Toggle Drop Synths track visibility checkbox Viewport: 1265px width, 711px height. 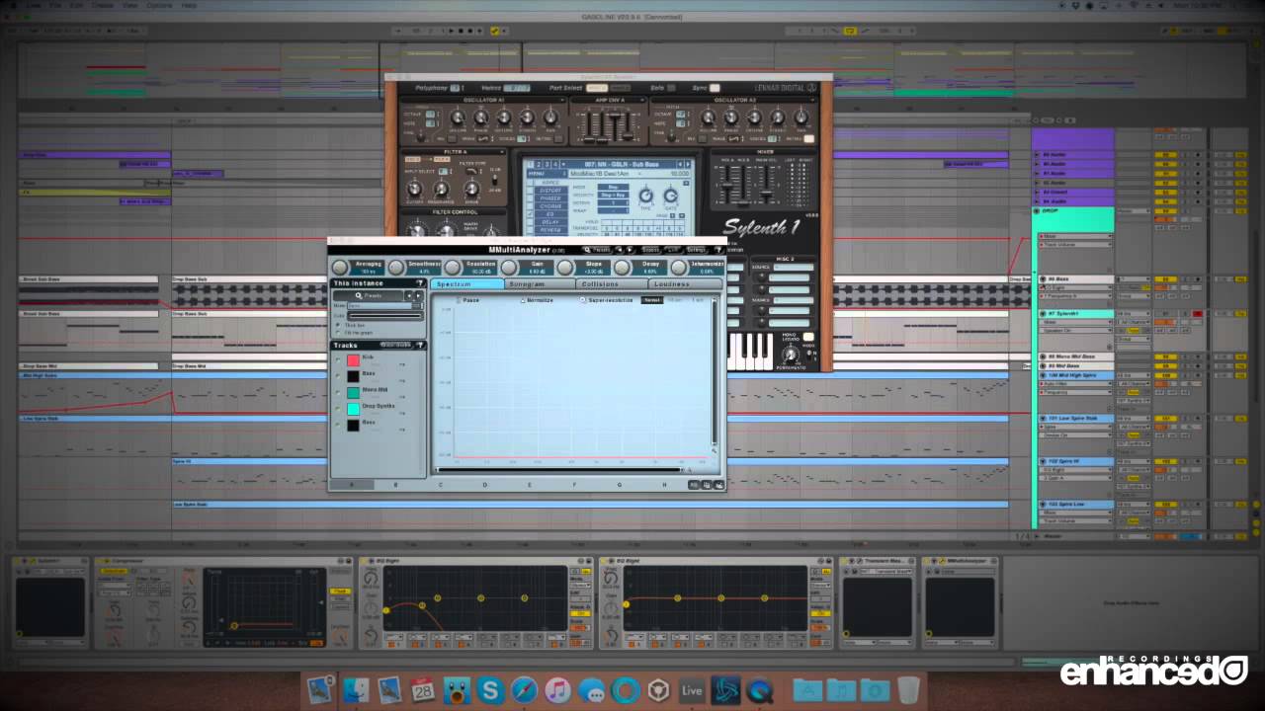338,409
